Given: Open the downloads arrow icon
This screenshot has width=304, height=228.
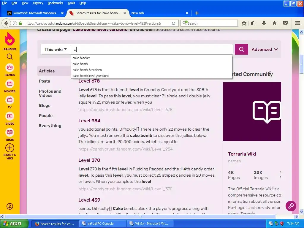Looking at the screenshot, I should pyautogui.click(x=264, y=23).
